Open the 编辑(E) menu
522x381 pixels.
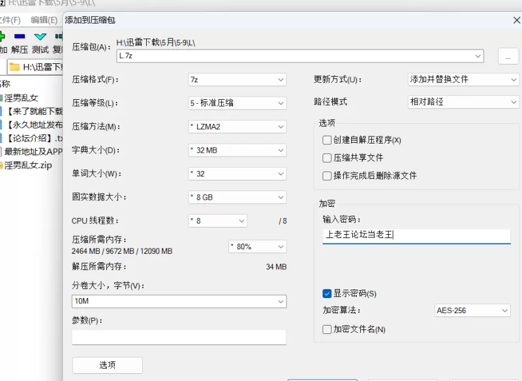click(x=44, y=20)
